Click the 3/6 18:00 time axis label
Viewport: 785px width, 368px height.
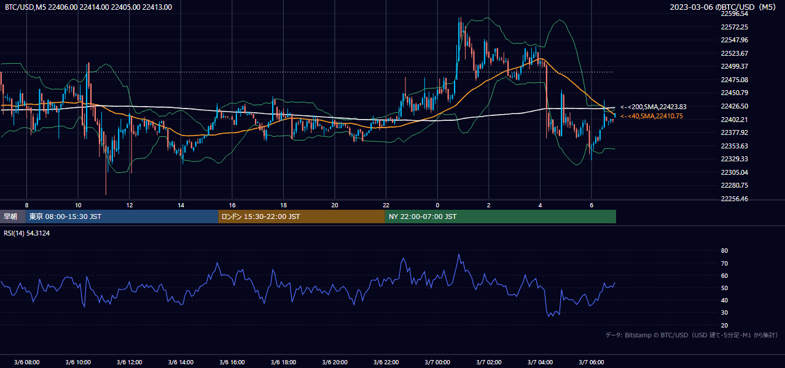283,362
